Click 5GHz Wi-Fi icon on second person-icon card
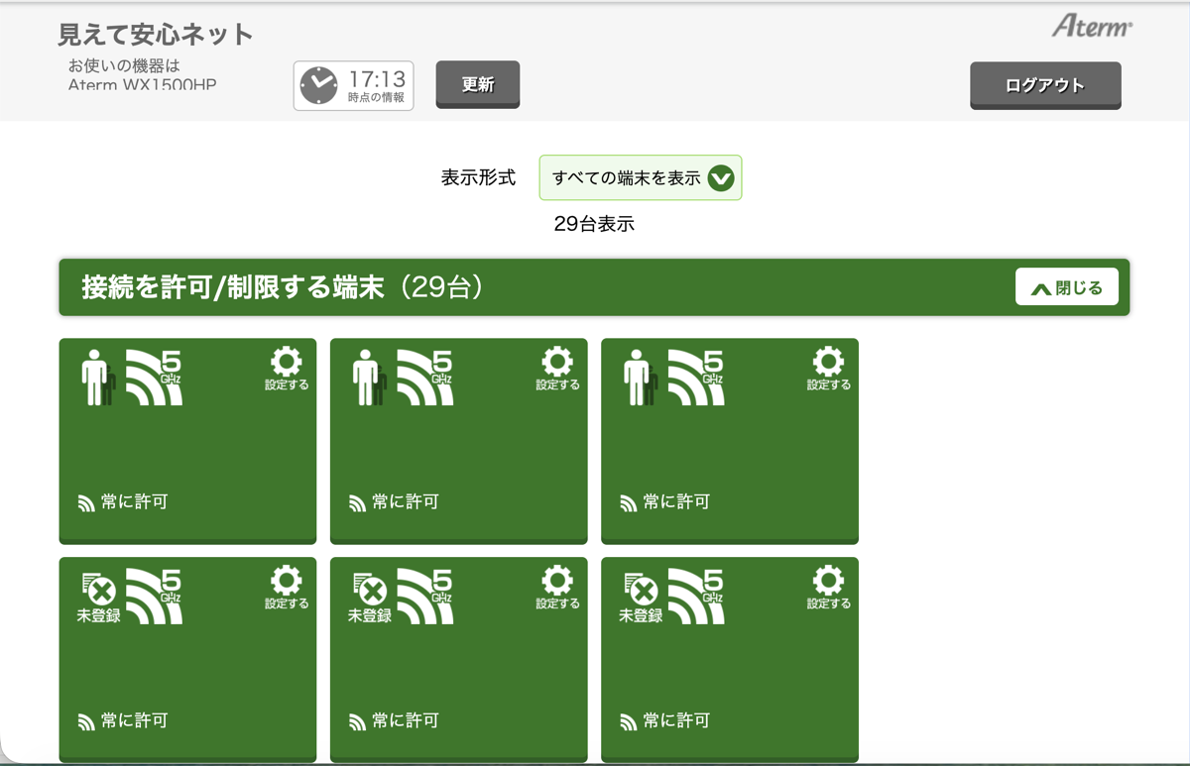 (x=425, y=378)
